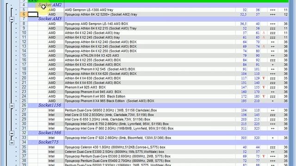Select the AMD Sempron LE-140 AM3 BOX cell

150,24
